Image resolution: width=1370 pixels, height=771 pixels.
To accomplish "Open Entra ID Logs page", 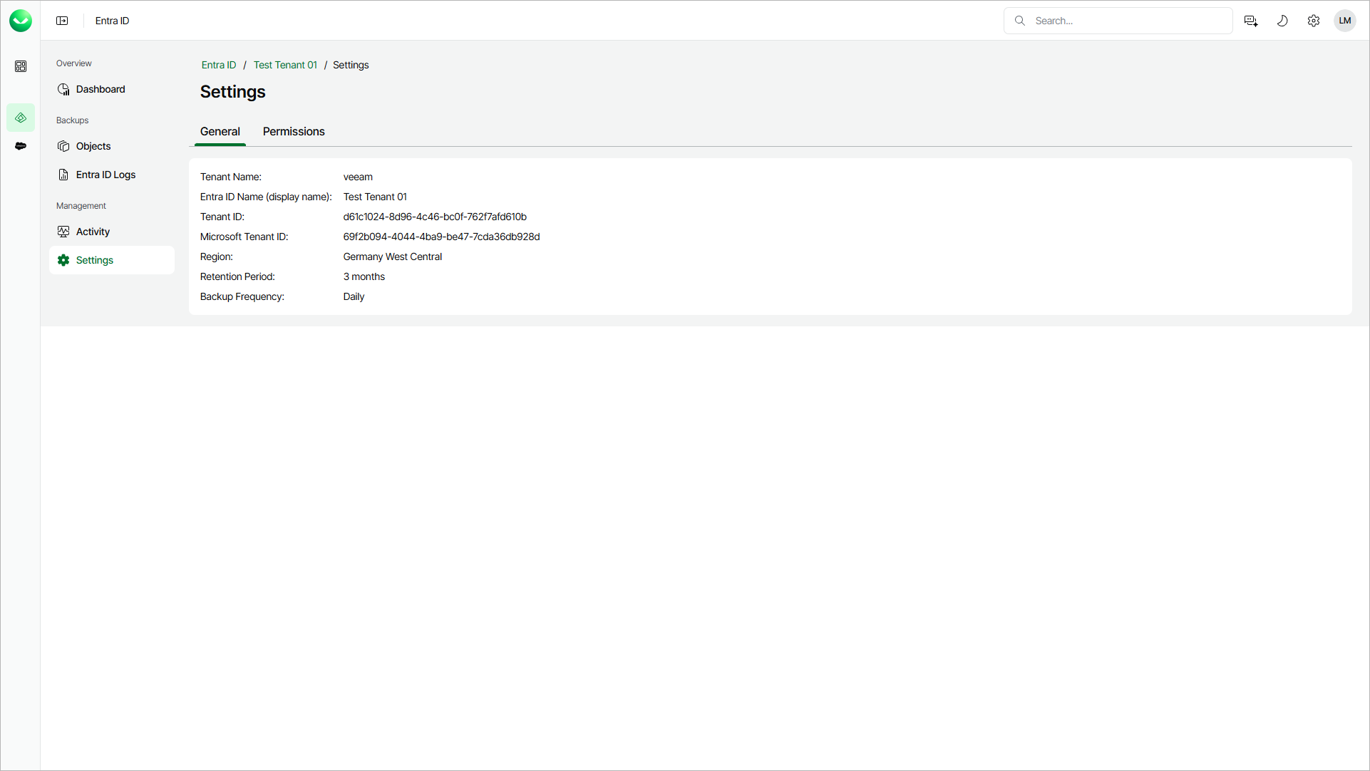I will (105, 175).
